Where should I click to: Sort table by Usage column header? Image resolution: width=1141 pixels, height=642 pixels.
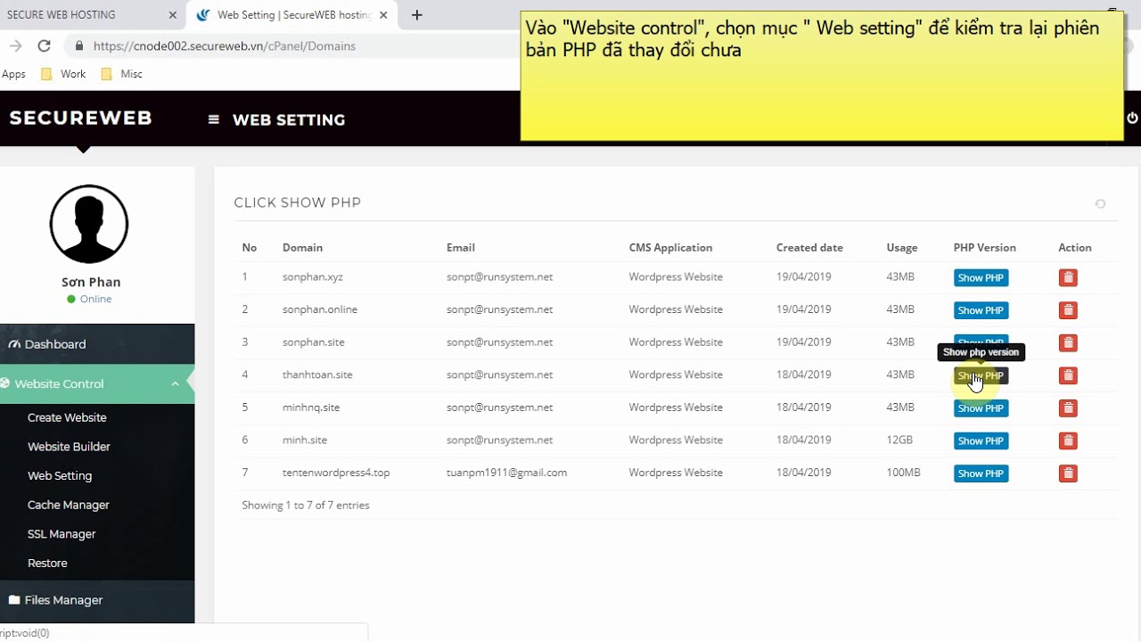pyautogui.click(x=901, y=248)
